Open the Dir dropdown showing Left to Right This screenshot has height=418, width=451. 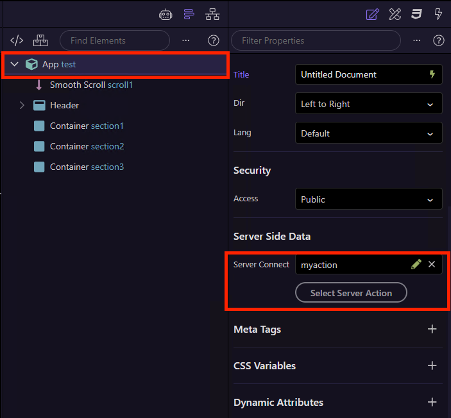368,104
